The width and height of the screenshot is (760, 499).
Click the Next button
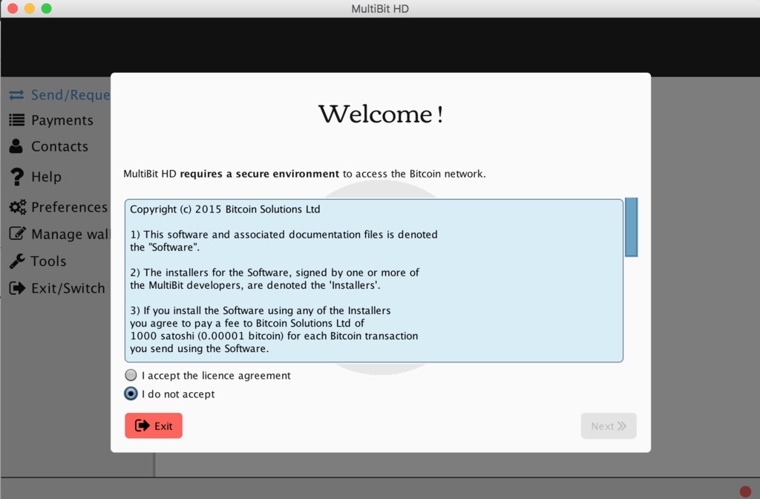pyautogui.click(x=609, y=425)
